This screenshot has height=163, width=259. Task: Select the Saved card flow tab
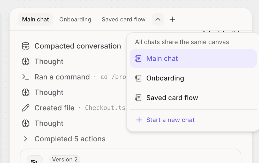pyautogui.click(x=124, y=19)
